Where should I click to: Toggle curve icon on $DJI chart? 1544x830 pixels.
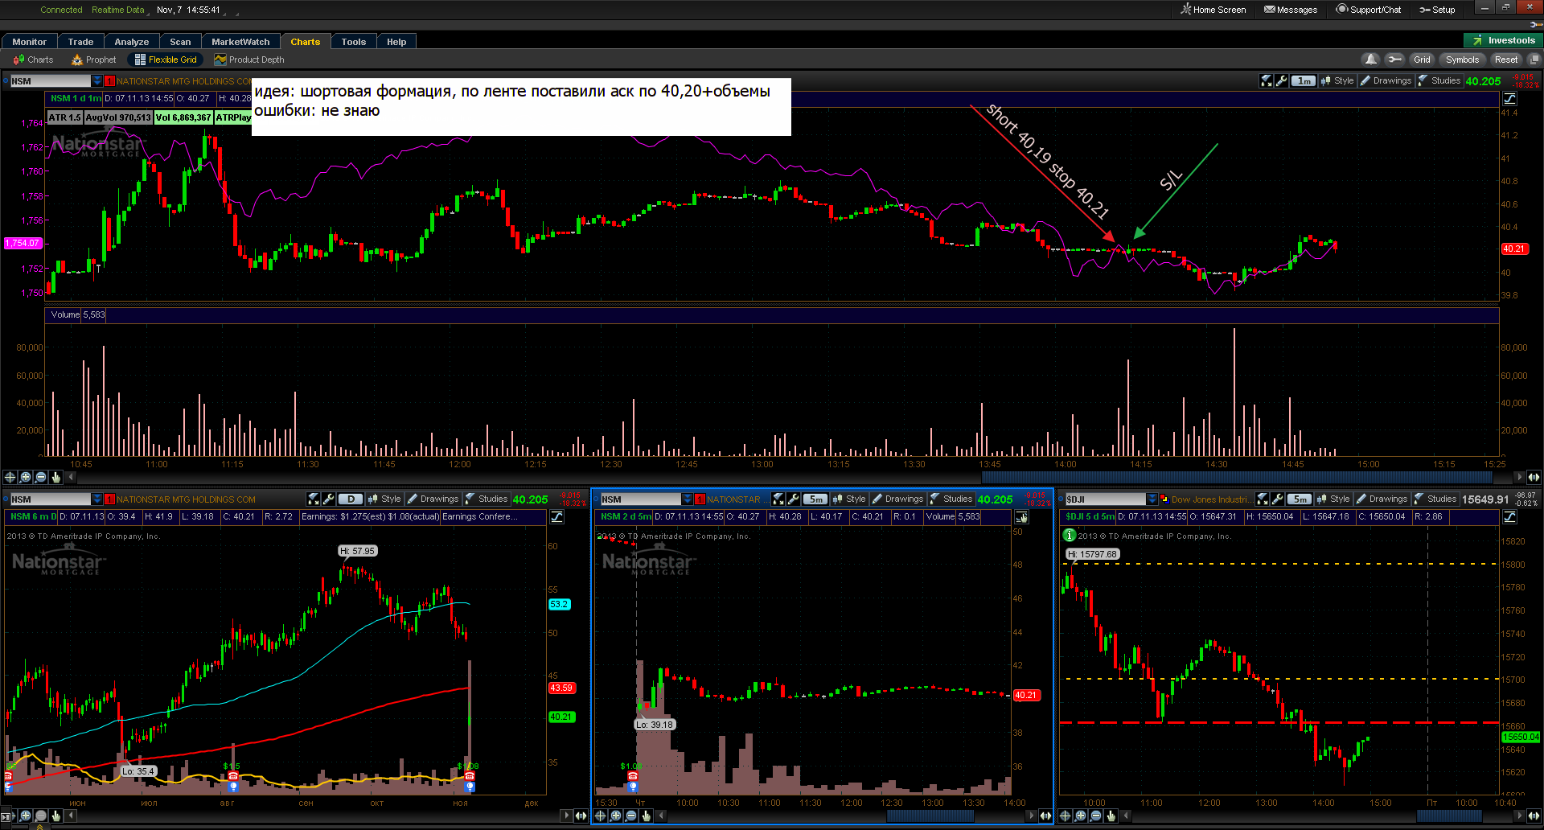click(x=1509, y=517)
